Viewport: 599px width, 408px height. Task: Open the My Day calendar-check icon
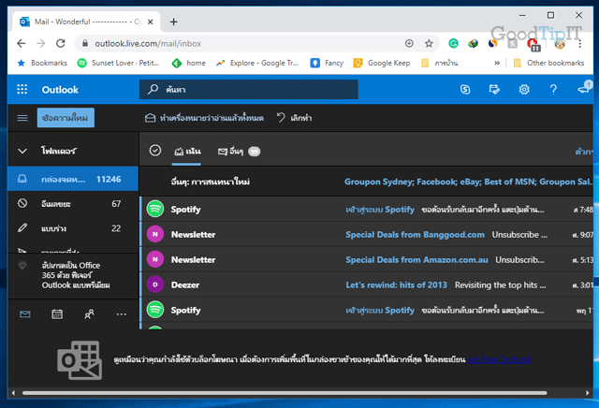point(494,90)
